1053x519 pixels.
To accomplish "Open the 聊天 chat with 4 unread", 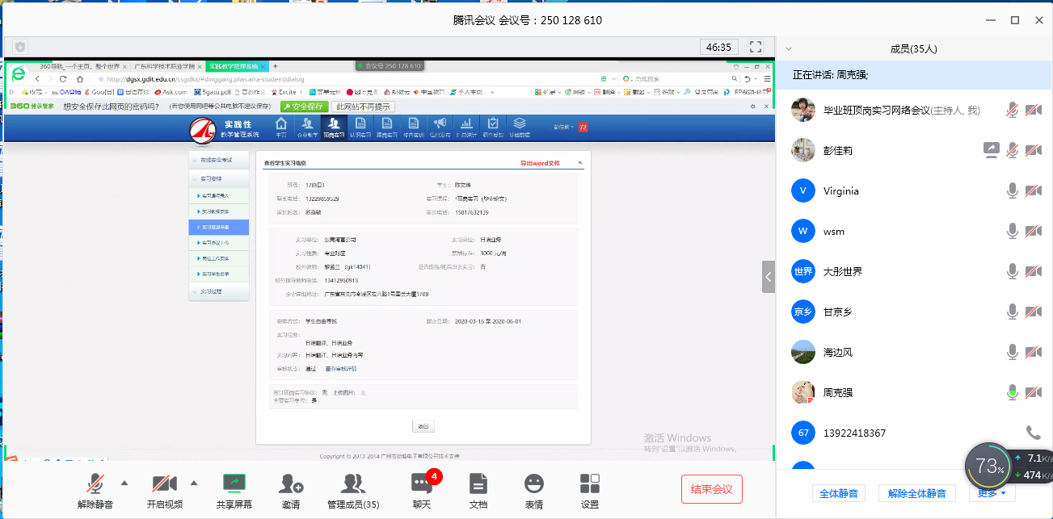I will click(422, 491).
